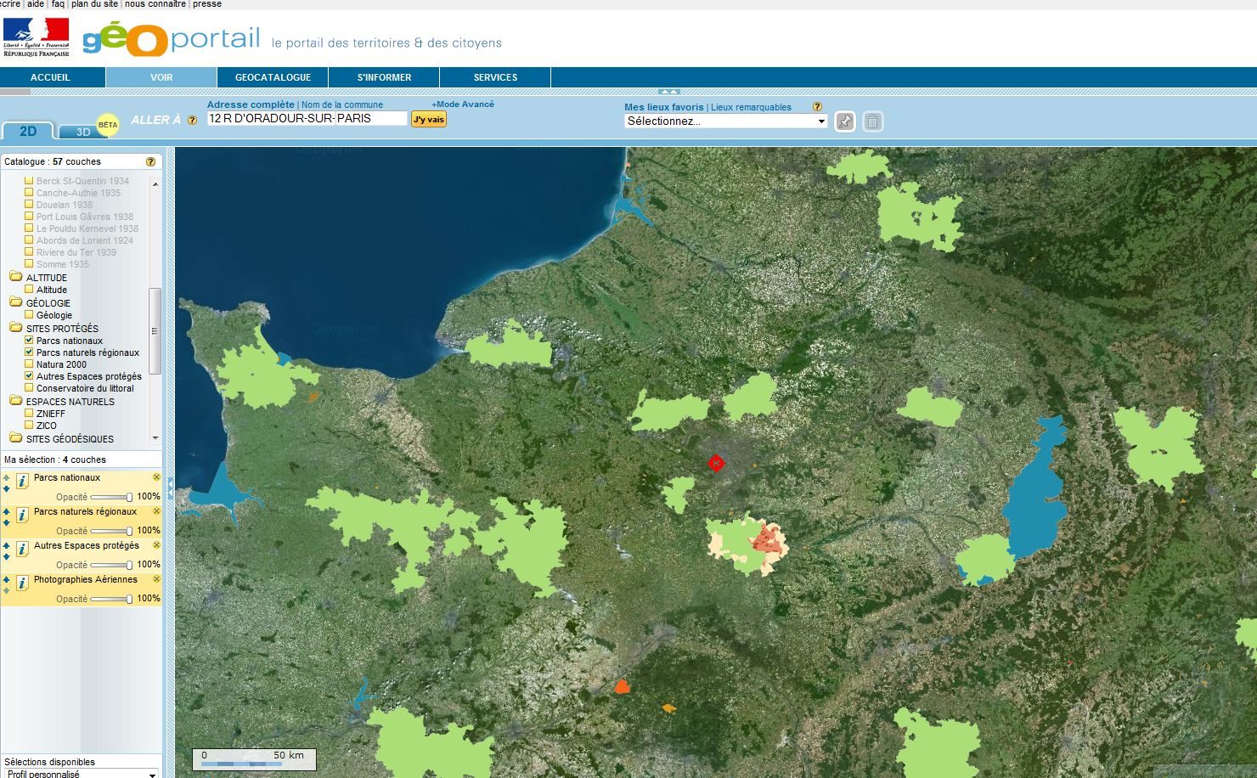Adjust Photographies Aériennes opacity slider

(x=128, y=599)
